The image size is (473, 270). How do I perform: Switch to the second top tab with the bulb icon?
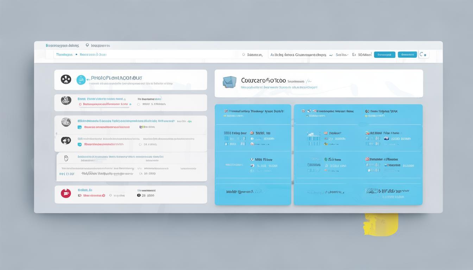point(98,45)
